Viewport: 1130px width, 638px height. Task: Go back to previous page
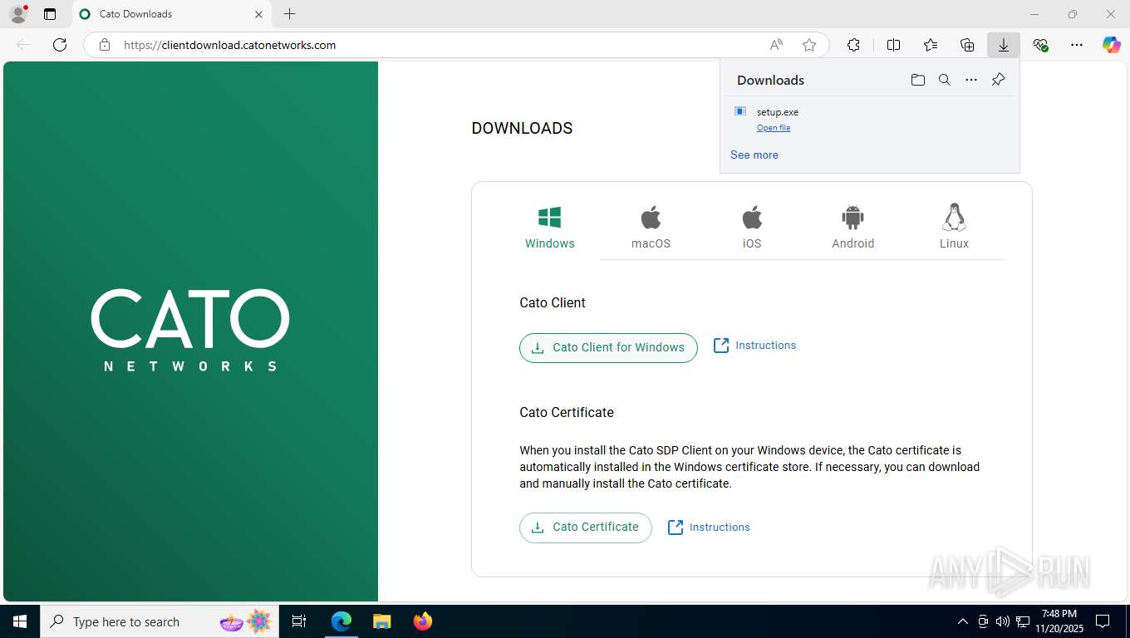23,45
